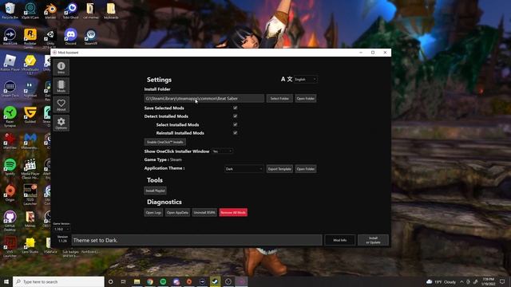Open the English language dropdown
The width and height of the screenshot is (511, 287).
(x=305, y=79)
